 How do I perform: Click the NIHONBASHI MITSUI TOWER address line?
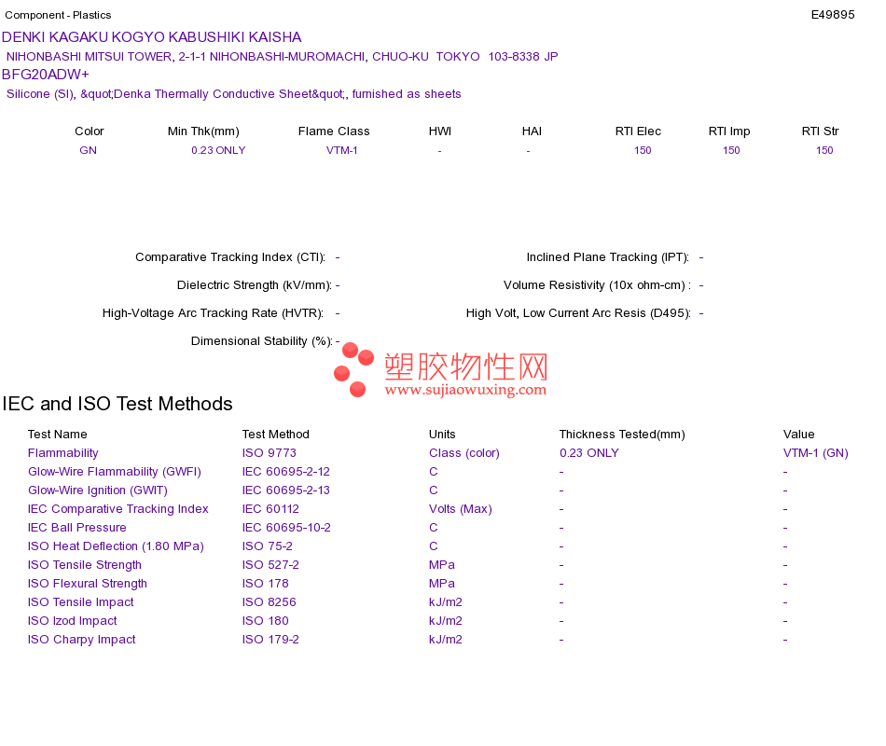[x=282, y=57]
